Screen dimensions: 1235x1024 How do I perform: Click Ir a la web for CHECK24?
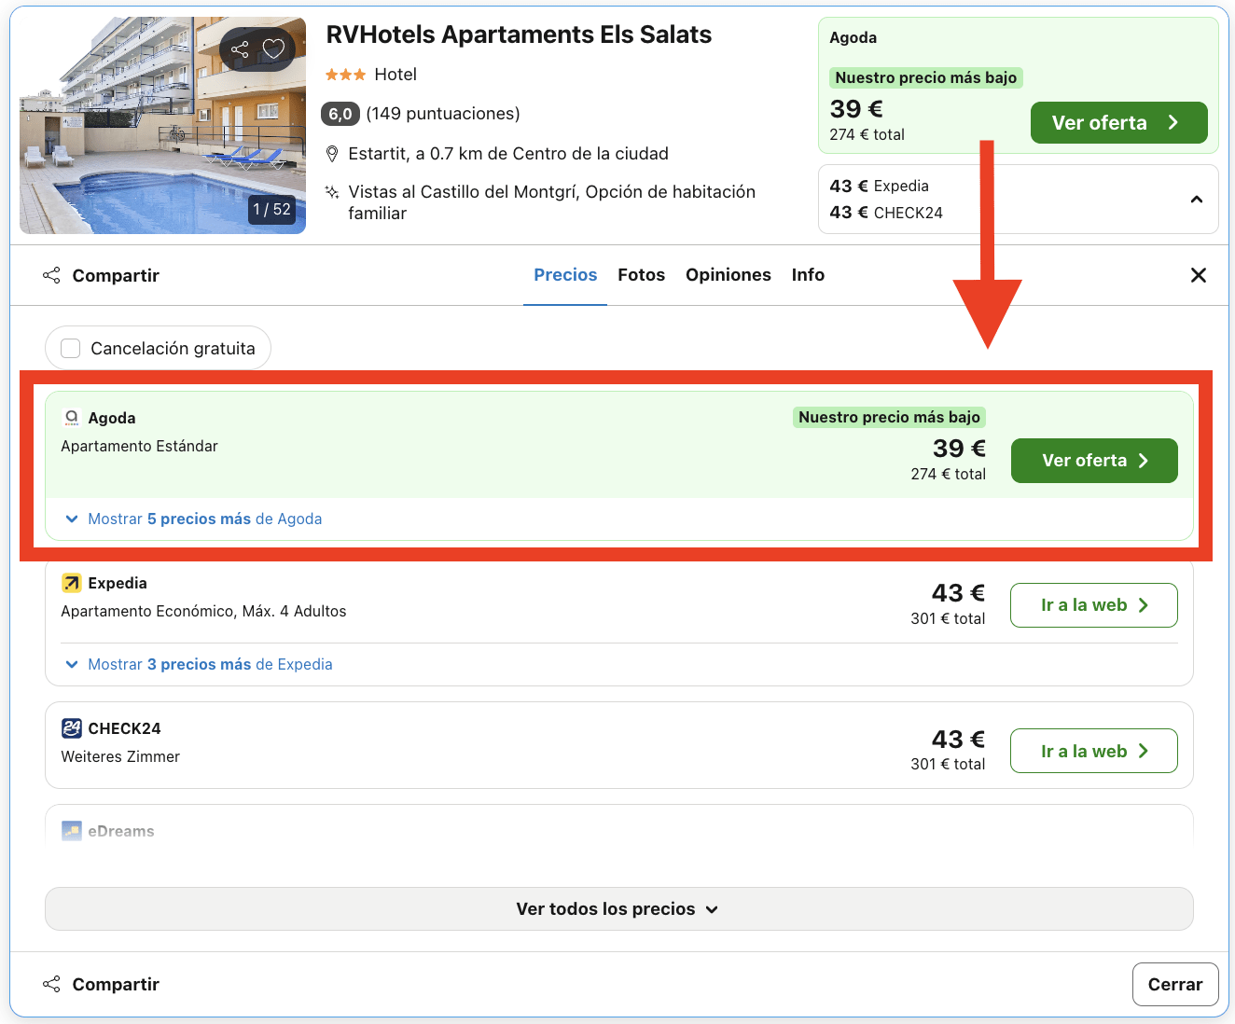click(1094, 752)
